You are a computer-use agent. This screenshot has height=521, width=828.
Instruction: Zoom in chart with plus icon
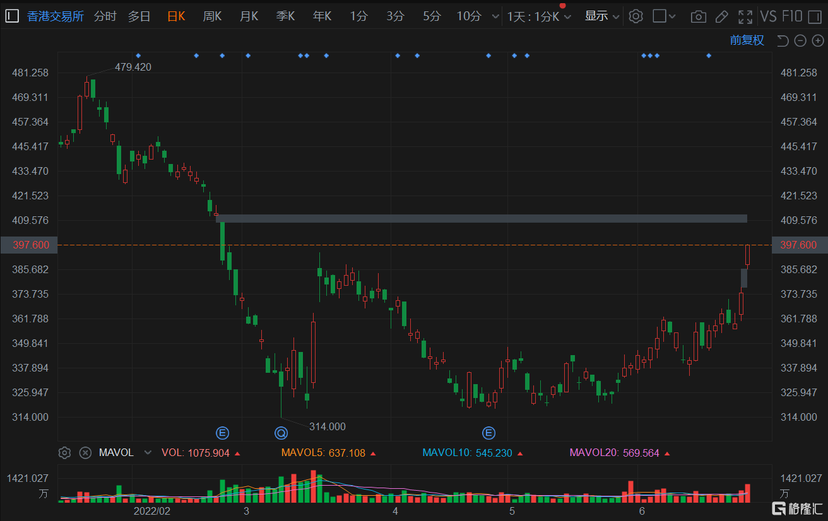(818, 41)
